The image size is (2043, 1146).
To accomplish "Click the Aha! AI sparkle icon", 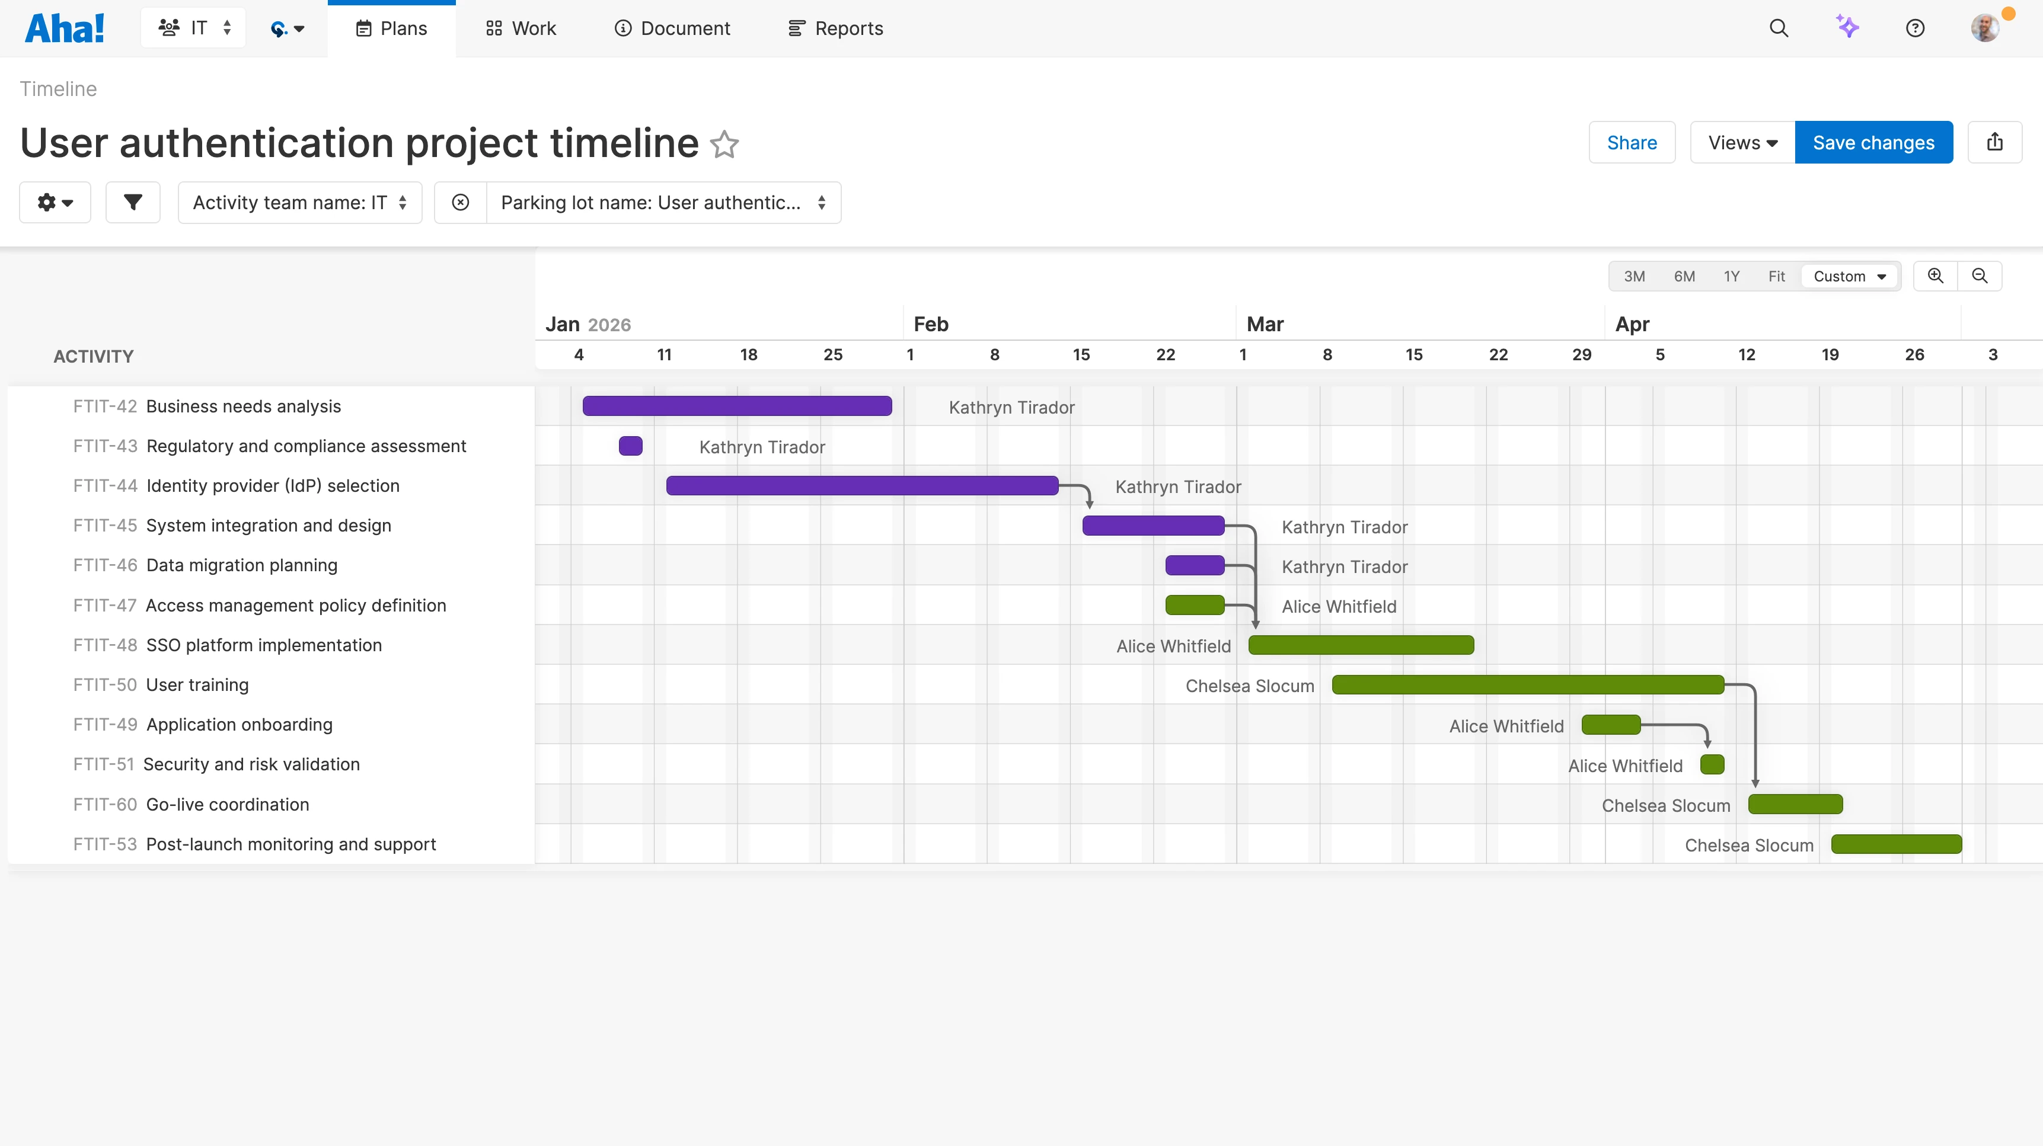I will (1848, 28).
